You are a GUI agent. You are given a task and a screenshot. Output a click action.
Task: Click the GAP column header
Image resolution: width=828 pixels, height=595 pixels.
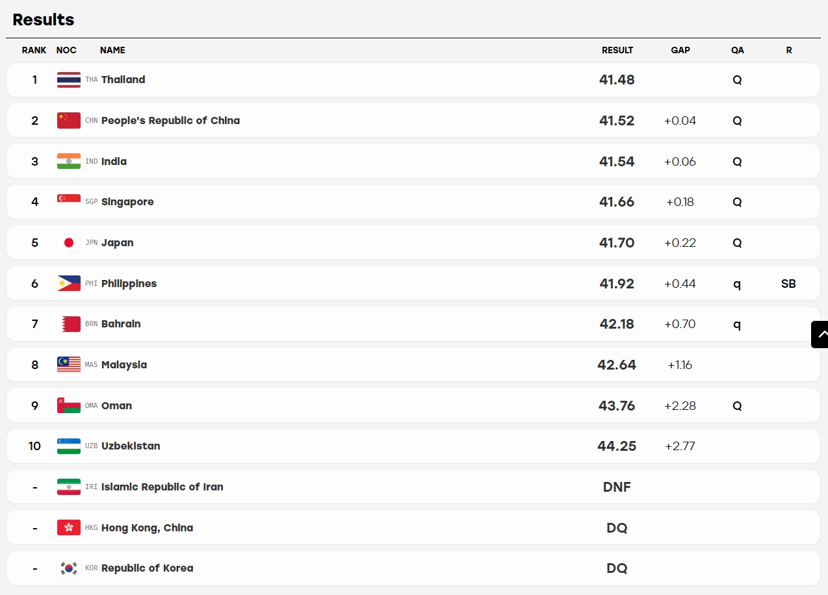(x=680, y=50)
